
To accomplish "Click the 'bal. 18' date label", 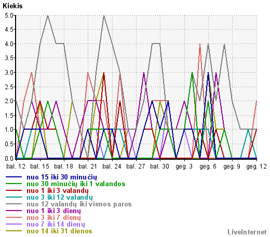I will [63, 166].
